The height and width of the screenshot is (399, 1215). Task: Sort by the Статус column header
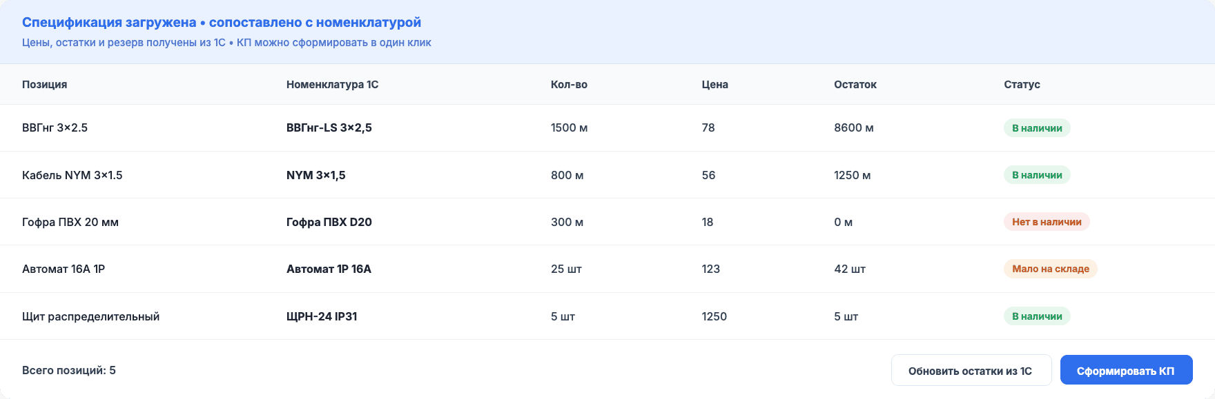(1022, 84)
